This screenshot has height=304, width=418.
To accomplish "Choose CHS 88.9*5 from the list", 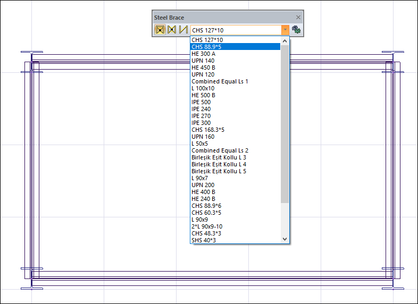I will [x=235, y=47].
